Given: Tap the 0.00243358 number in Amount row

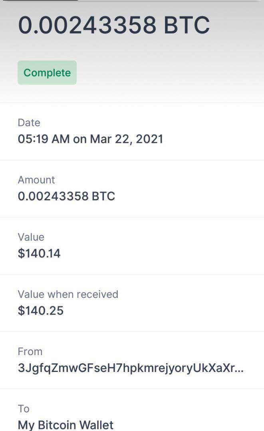Looking at the screenshot, I should [x=54, y=196].
